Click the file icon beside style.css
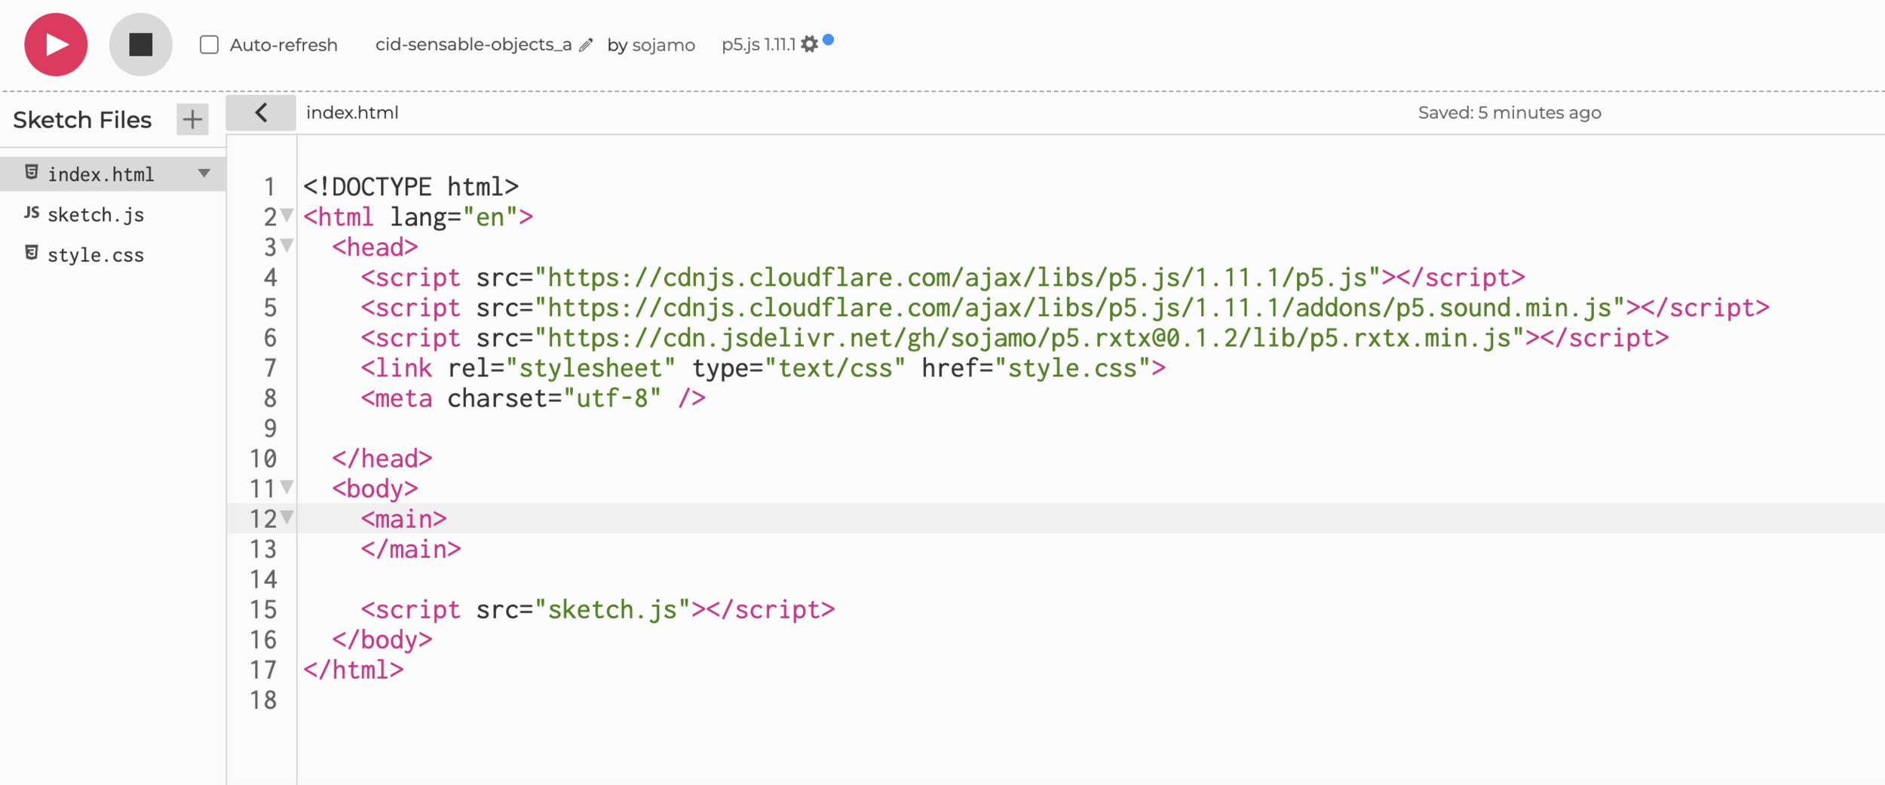The image size is (1885, 785). coord(32,253)
